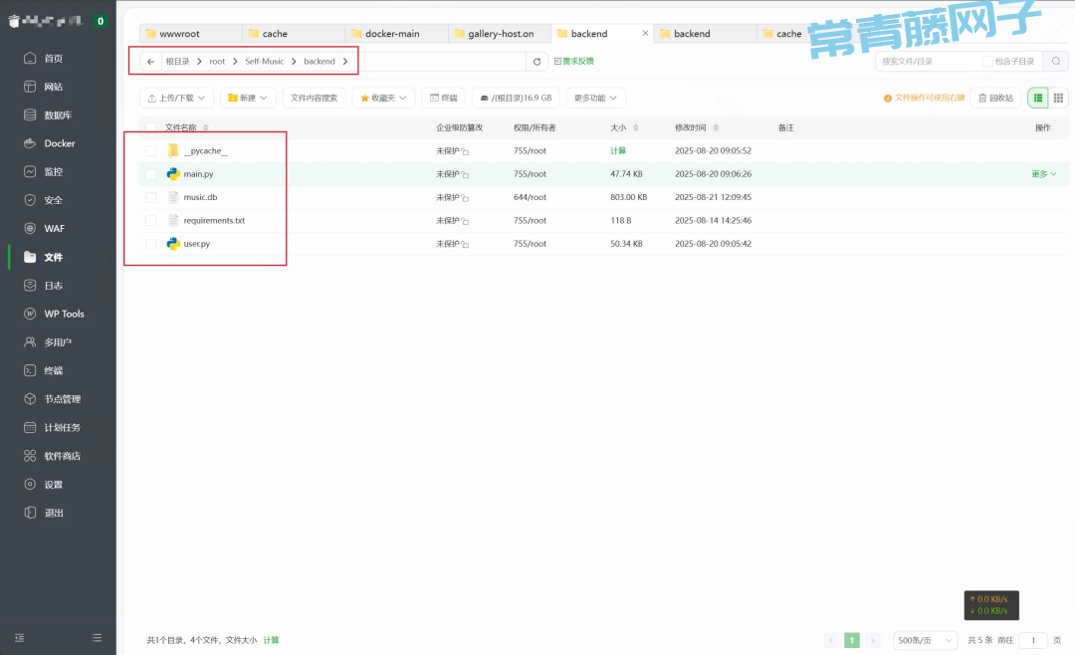The height and width of the screenshot is (655, 1075).
Task: Switch to list view icon
Action: 1038,98
